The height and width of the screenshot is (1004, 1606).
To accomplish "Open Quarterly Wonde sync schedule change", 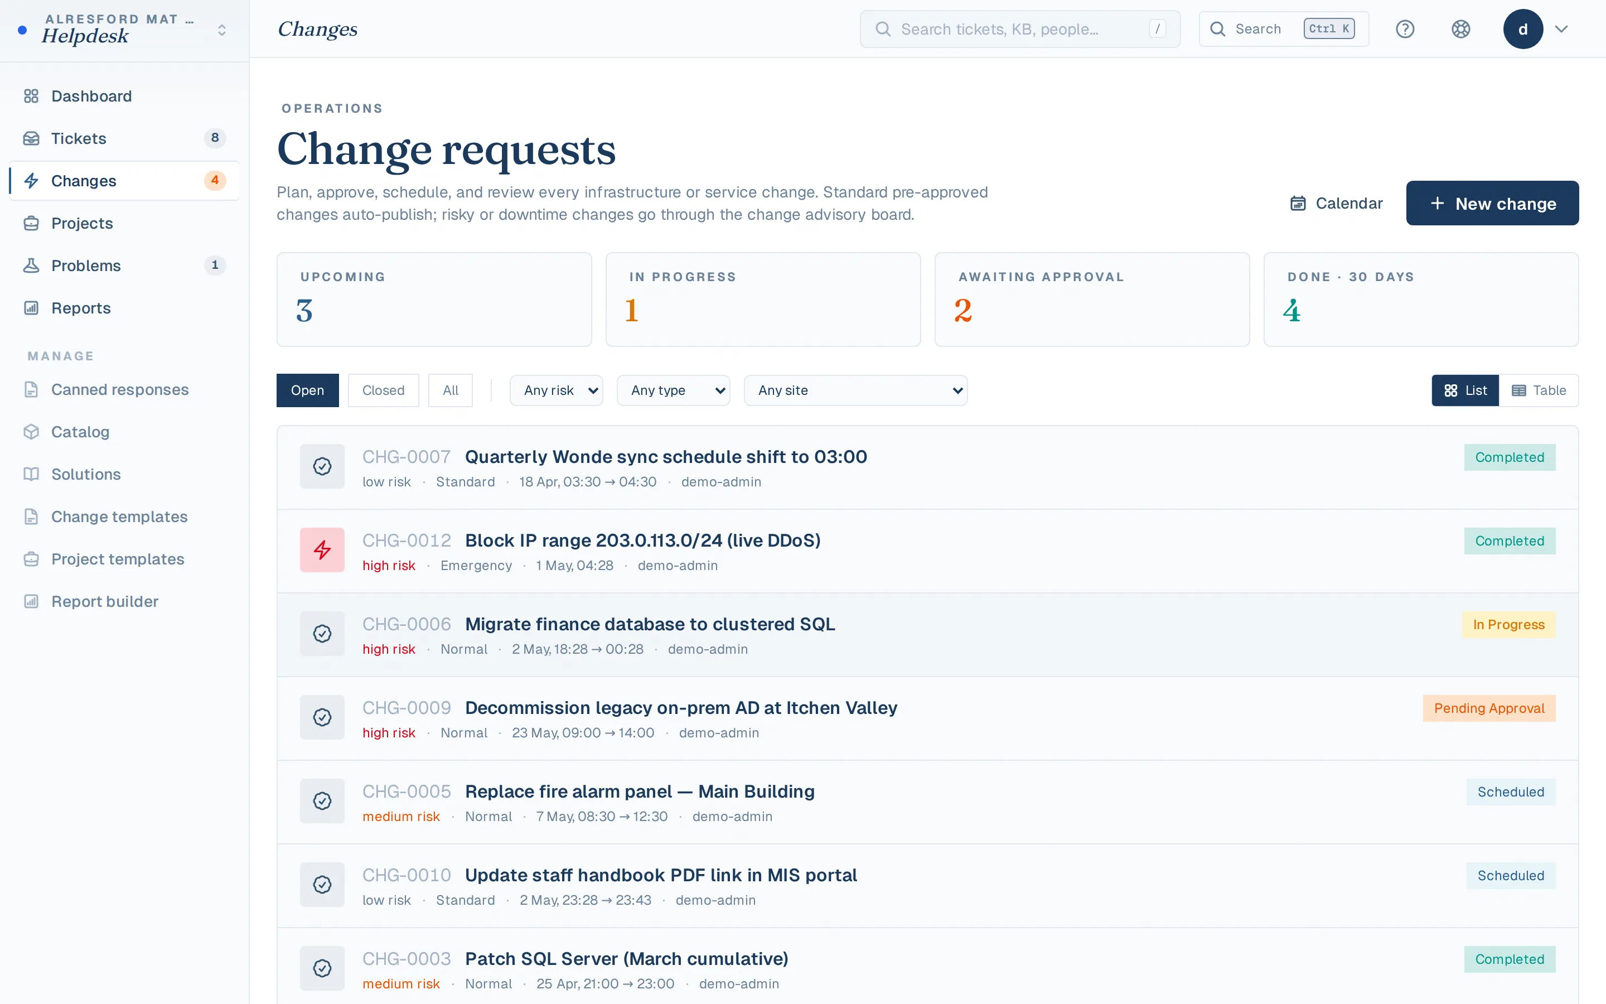I will 666,457.
